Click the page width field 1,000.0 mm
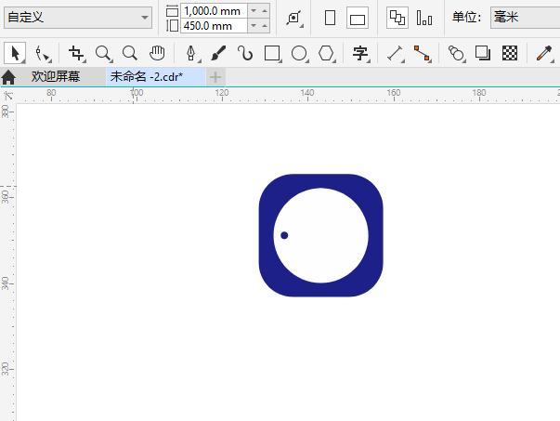Image resolution: width=560 pixels, height=421 pixels. (x=214, y=11)
